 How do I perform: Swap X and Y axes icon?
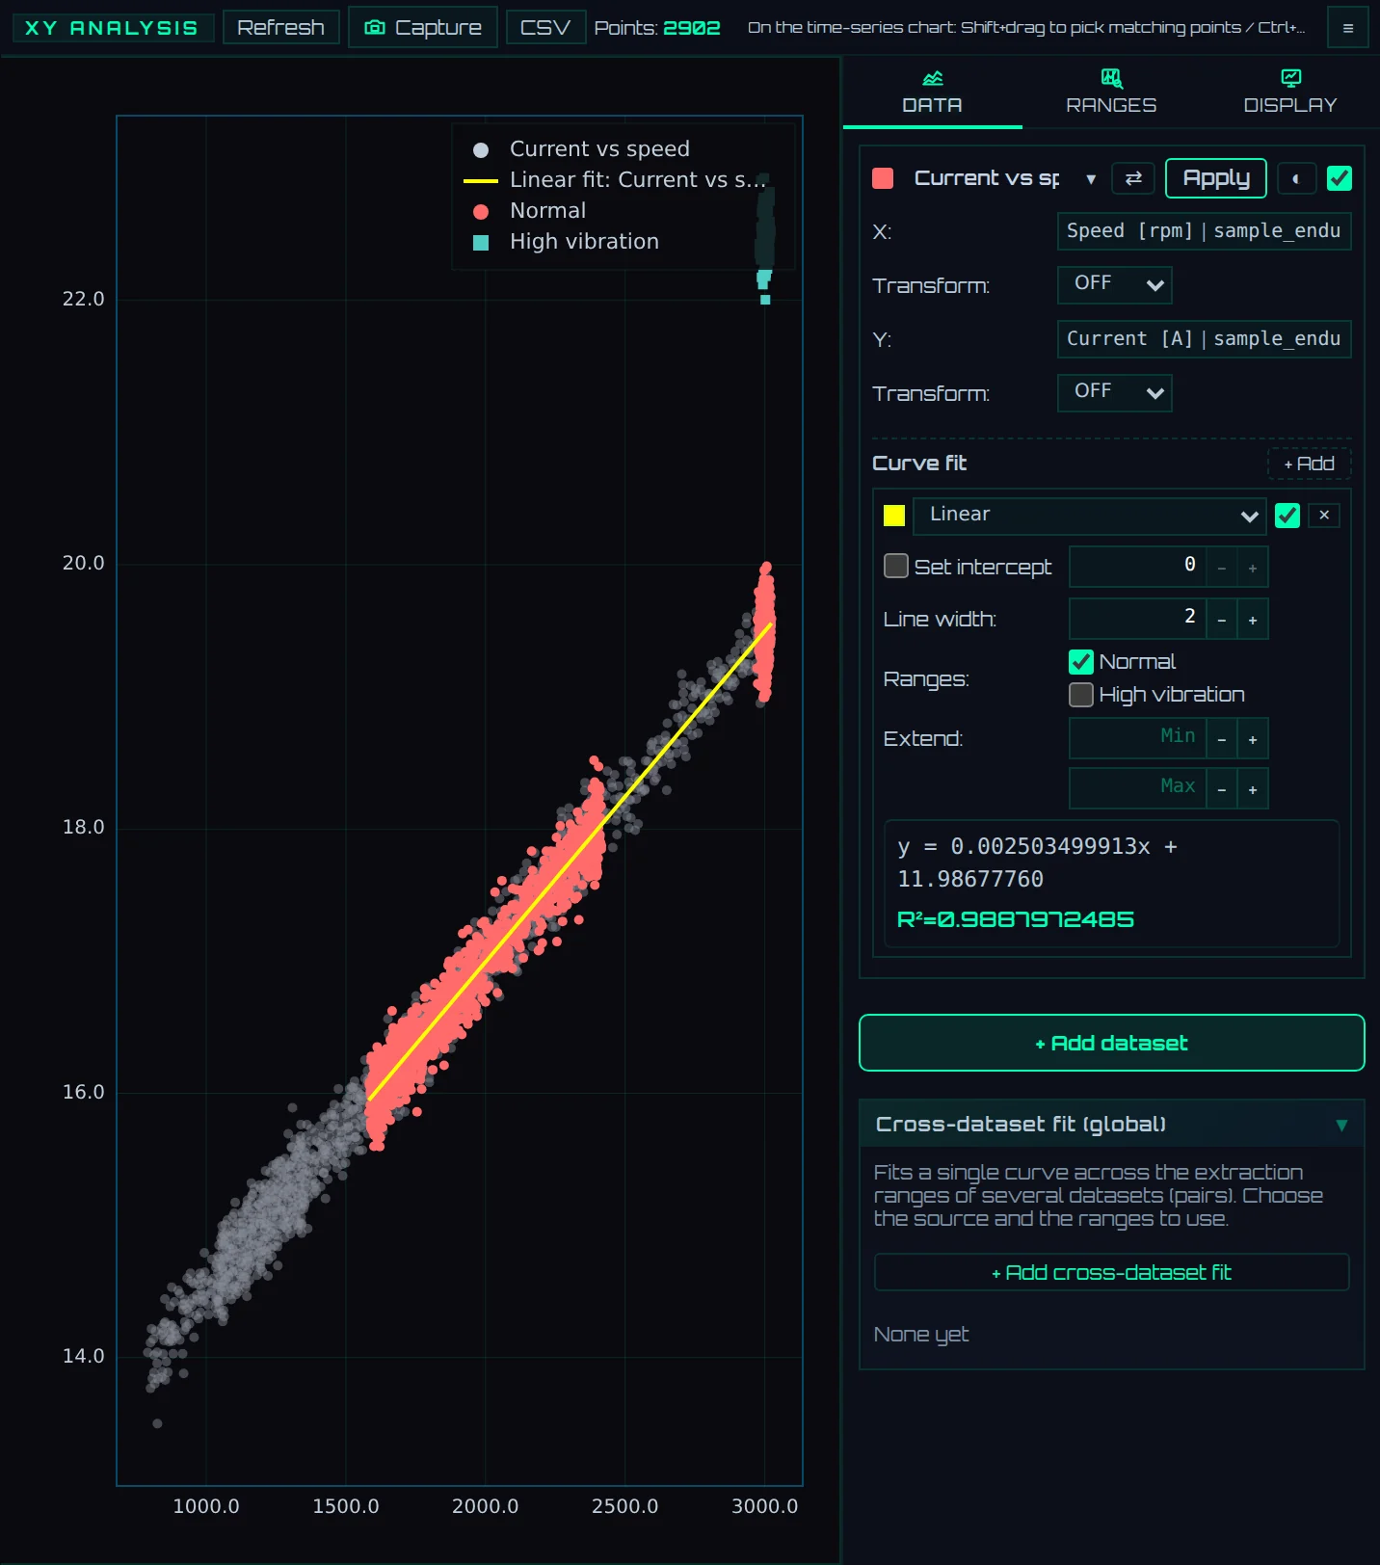click(1133, 178)
